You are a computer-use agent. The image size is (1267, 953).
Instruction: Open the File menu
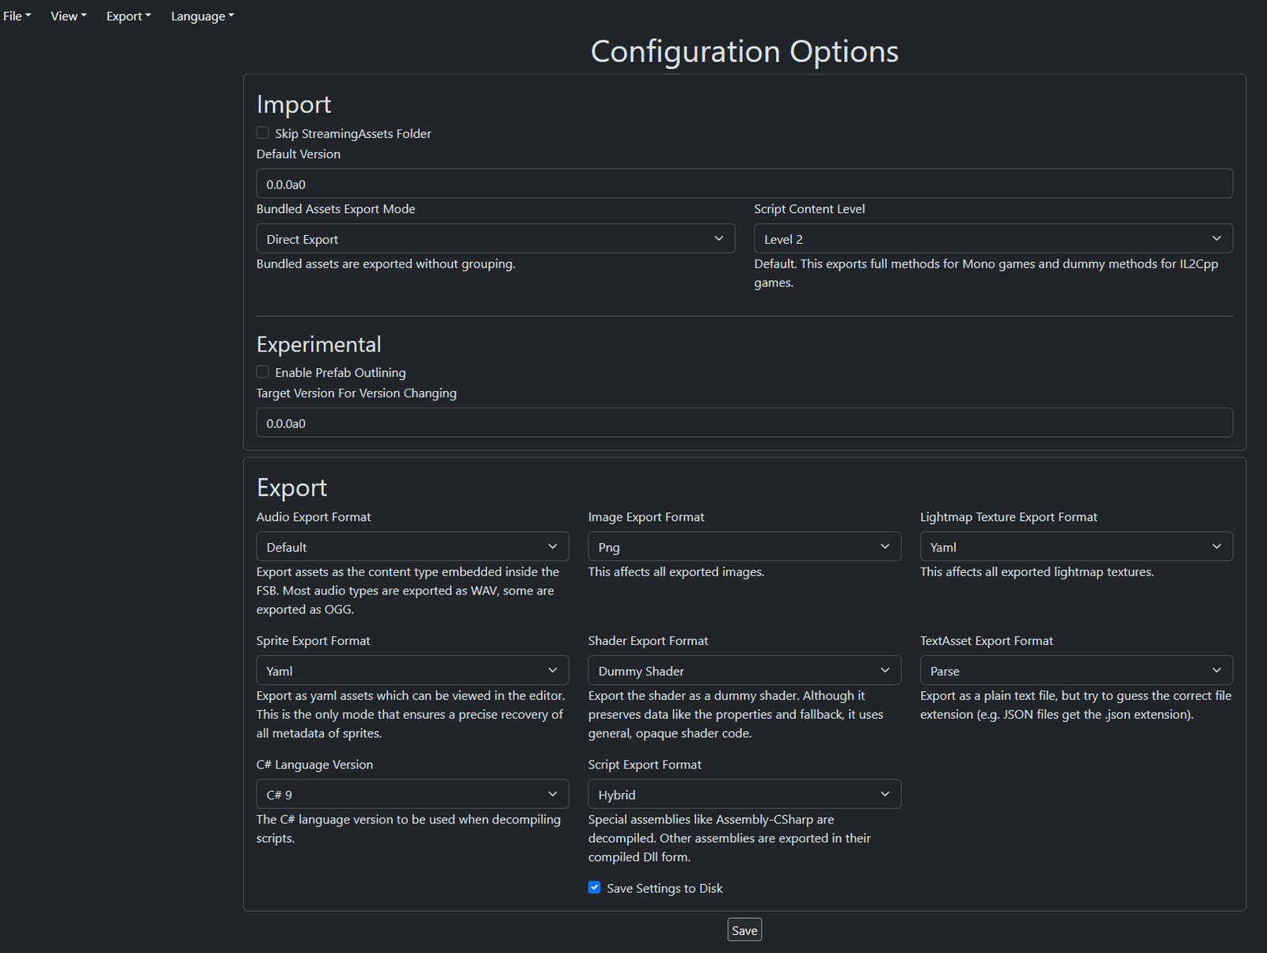click(x=17, y=16)
